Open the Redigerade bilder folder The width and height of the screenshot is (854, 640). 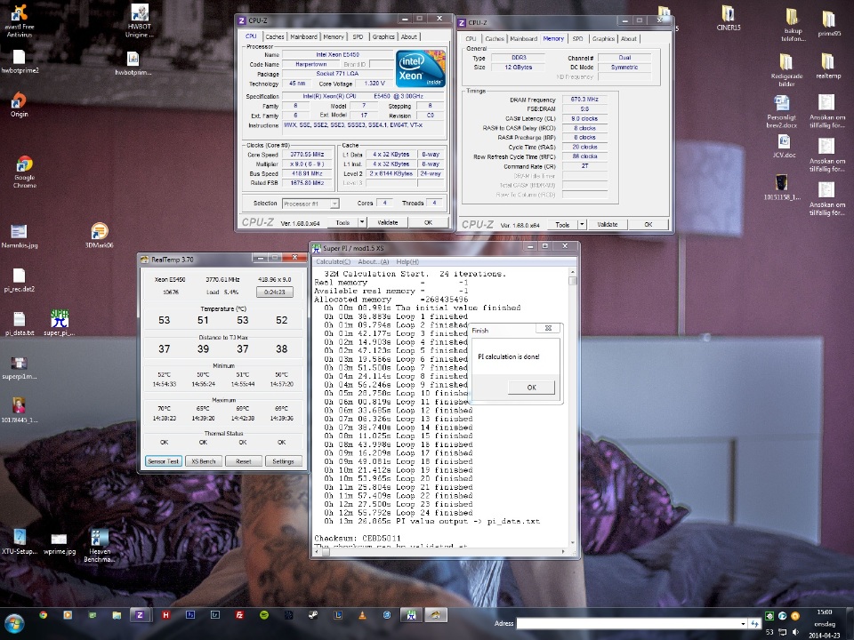[786, 69]
